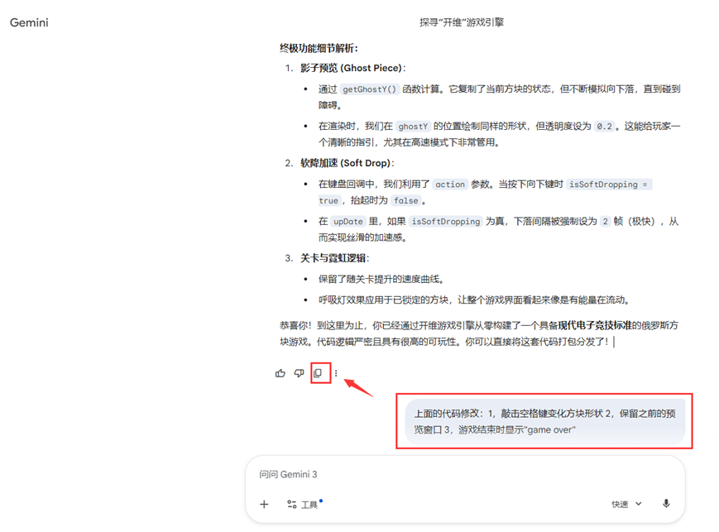Click the Gemini logo text
719x532 pixels.
(29, 22)
